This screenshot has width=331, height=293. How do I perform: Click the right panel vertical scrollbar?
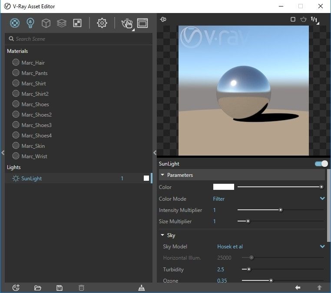tap(329, 205)
